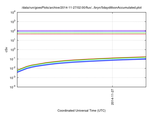Click the Coordinated Universal Time (UTC) label

click(82, 110)
